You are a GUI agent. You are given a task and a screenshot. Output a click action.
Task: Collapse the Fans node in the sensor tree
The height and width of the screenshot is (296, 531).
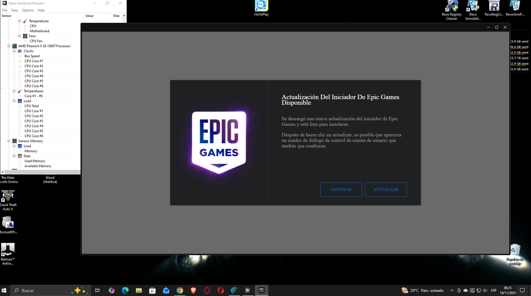point(19,36)
